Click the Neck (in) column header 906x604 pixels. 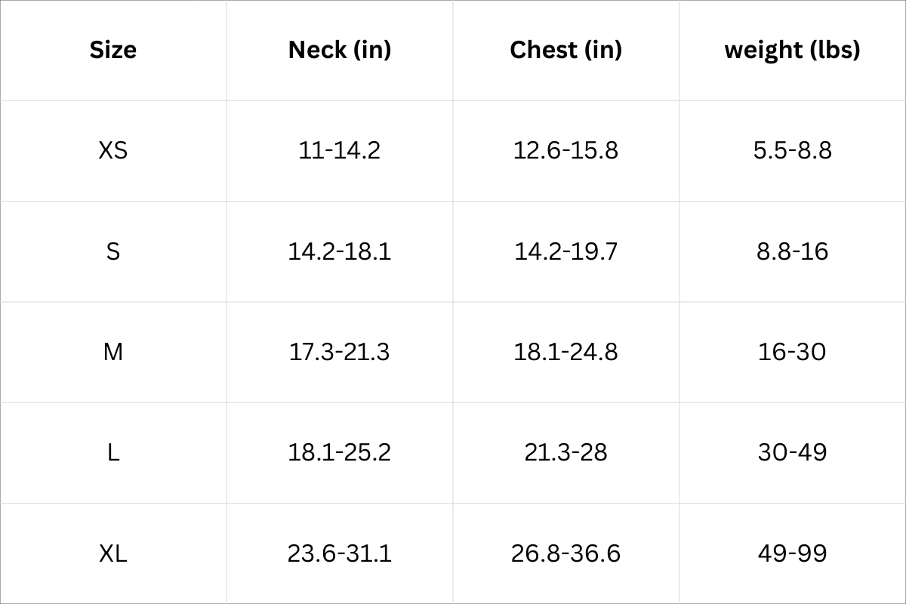pos(340,50)
